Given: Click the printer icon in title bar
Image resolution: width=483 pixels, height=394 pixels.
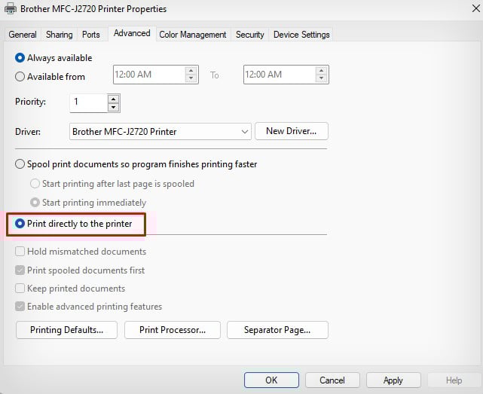Looking at the screenshot, I should [10, 8].
